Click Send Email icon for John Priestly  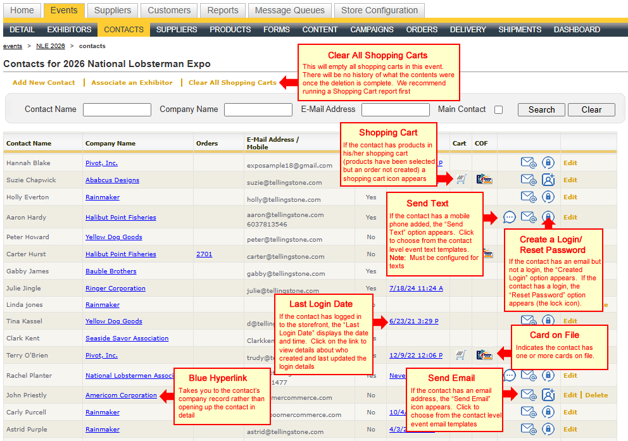pos(529,395)
